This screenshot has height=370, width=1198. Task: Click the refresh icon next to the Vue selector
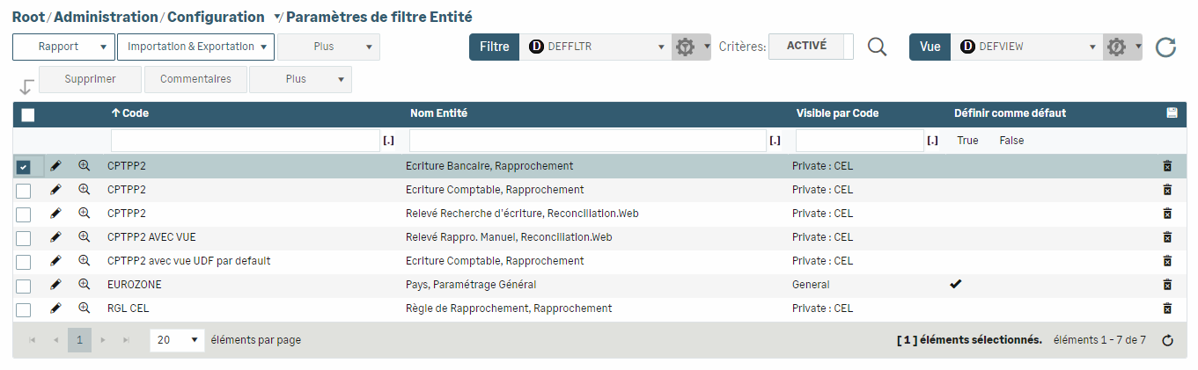[1165, 47]
